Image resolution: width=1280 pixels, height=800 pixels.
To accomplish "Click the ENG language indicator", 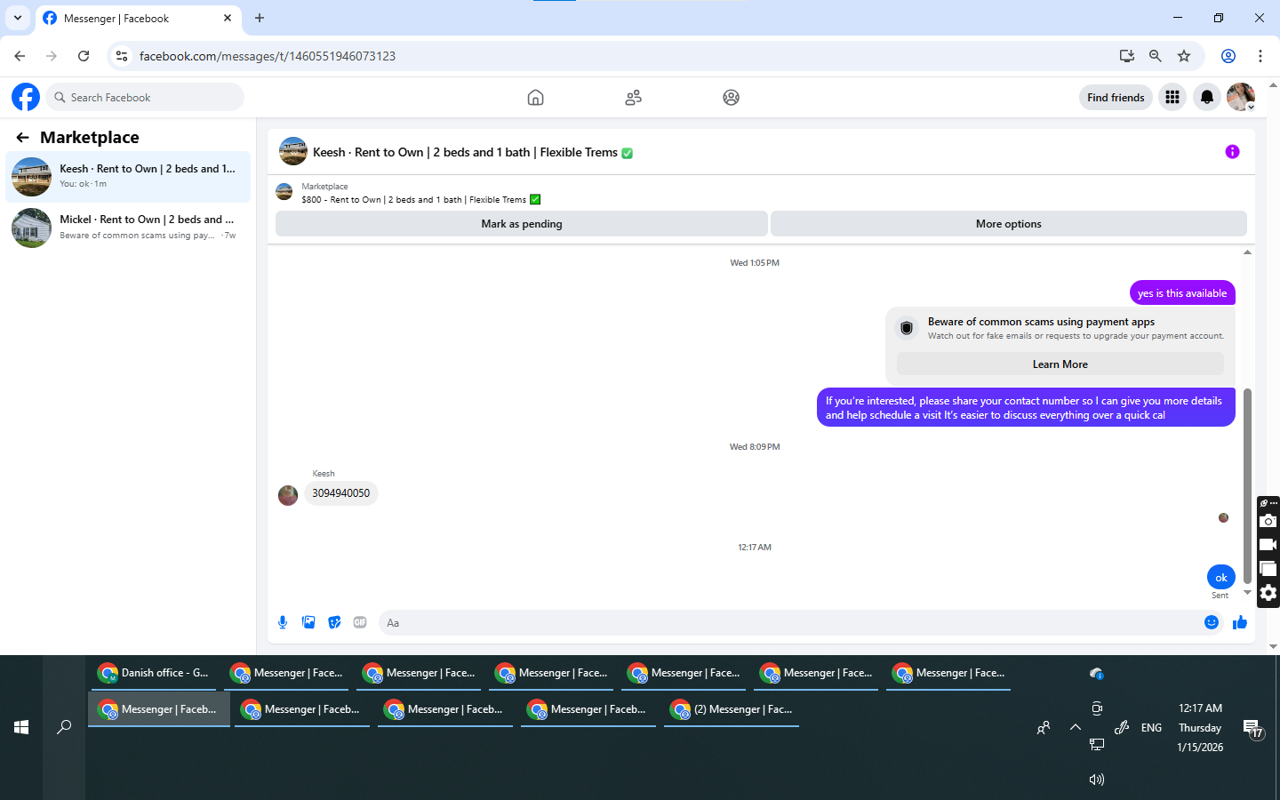I will 1151,727.
